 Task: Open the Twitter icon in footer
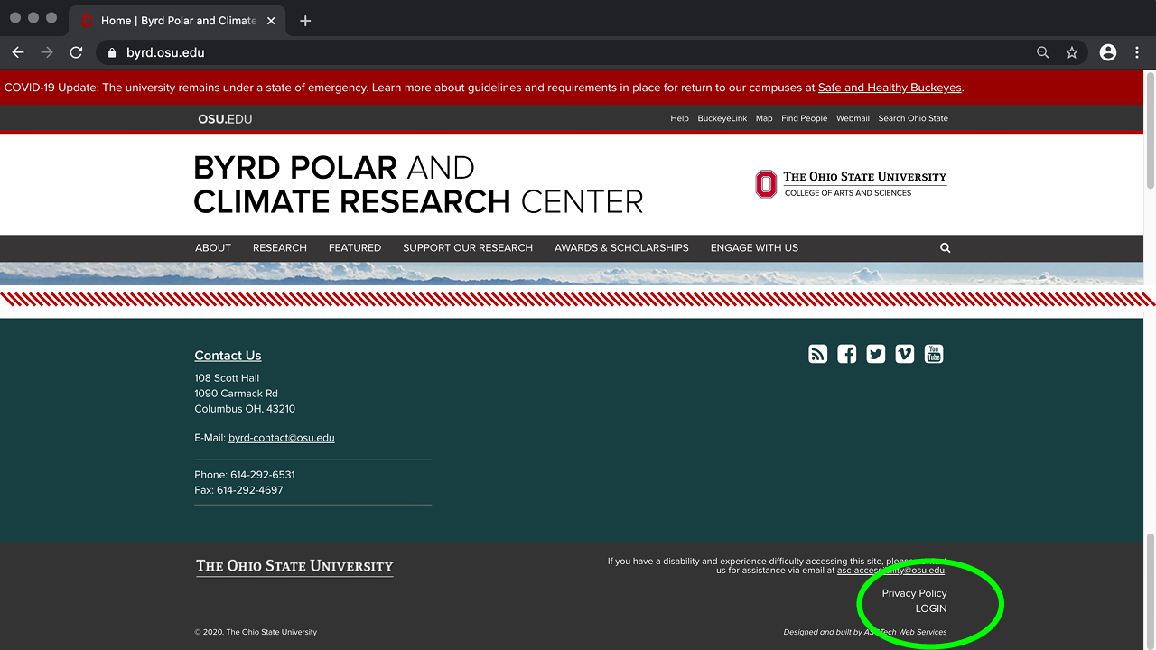tap(876, 354)
